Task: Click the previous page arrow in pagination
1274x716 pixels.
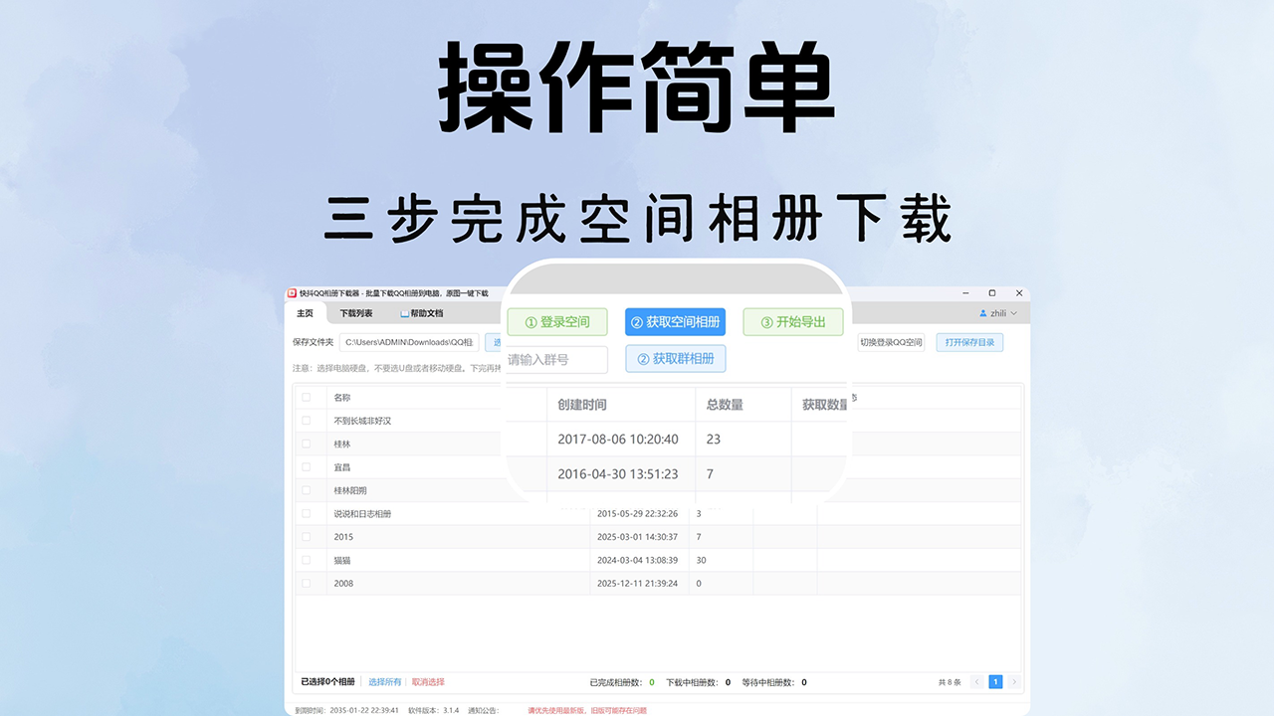Action: pos(979,682)
